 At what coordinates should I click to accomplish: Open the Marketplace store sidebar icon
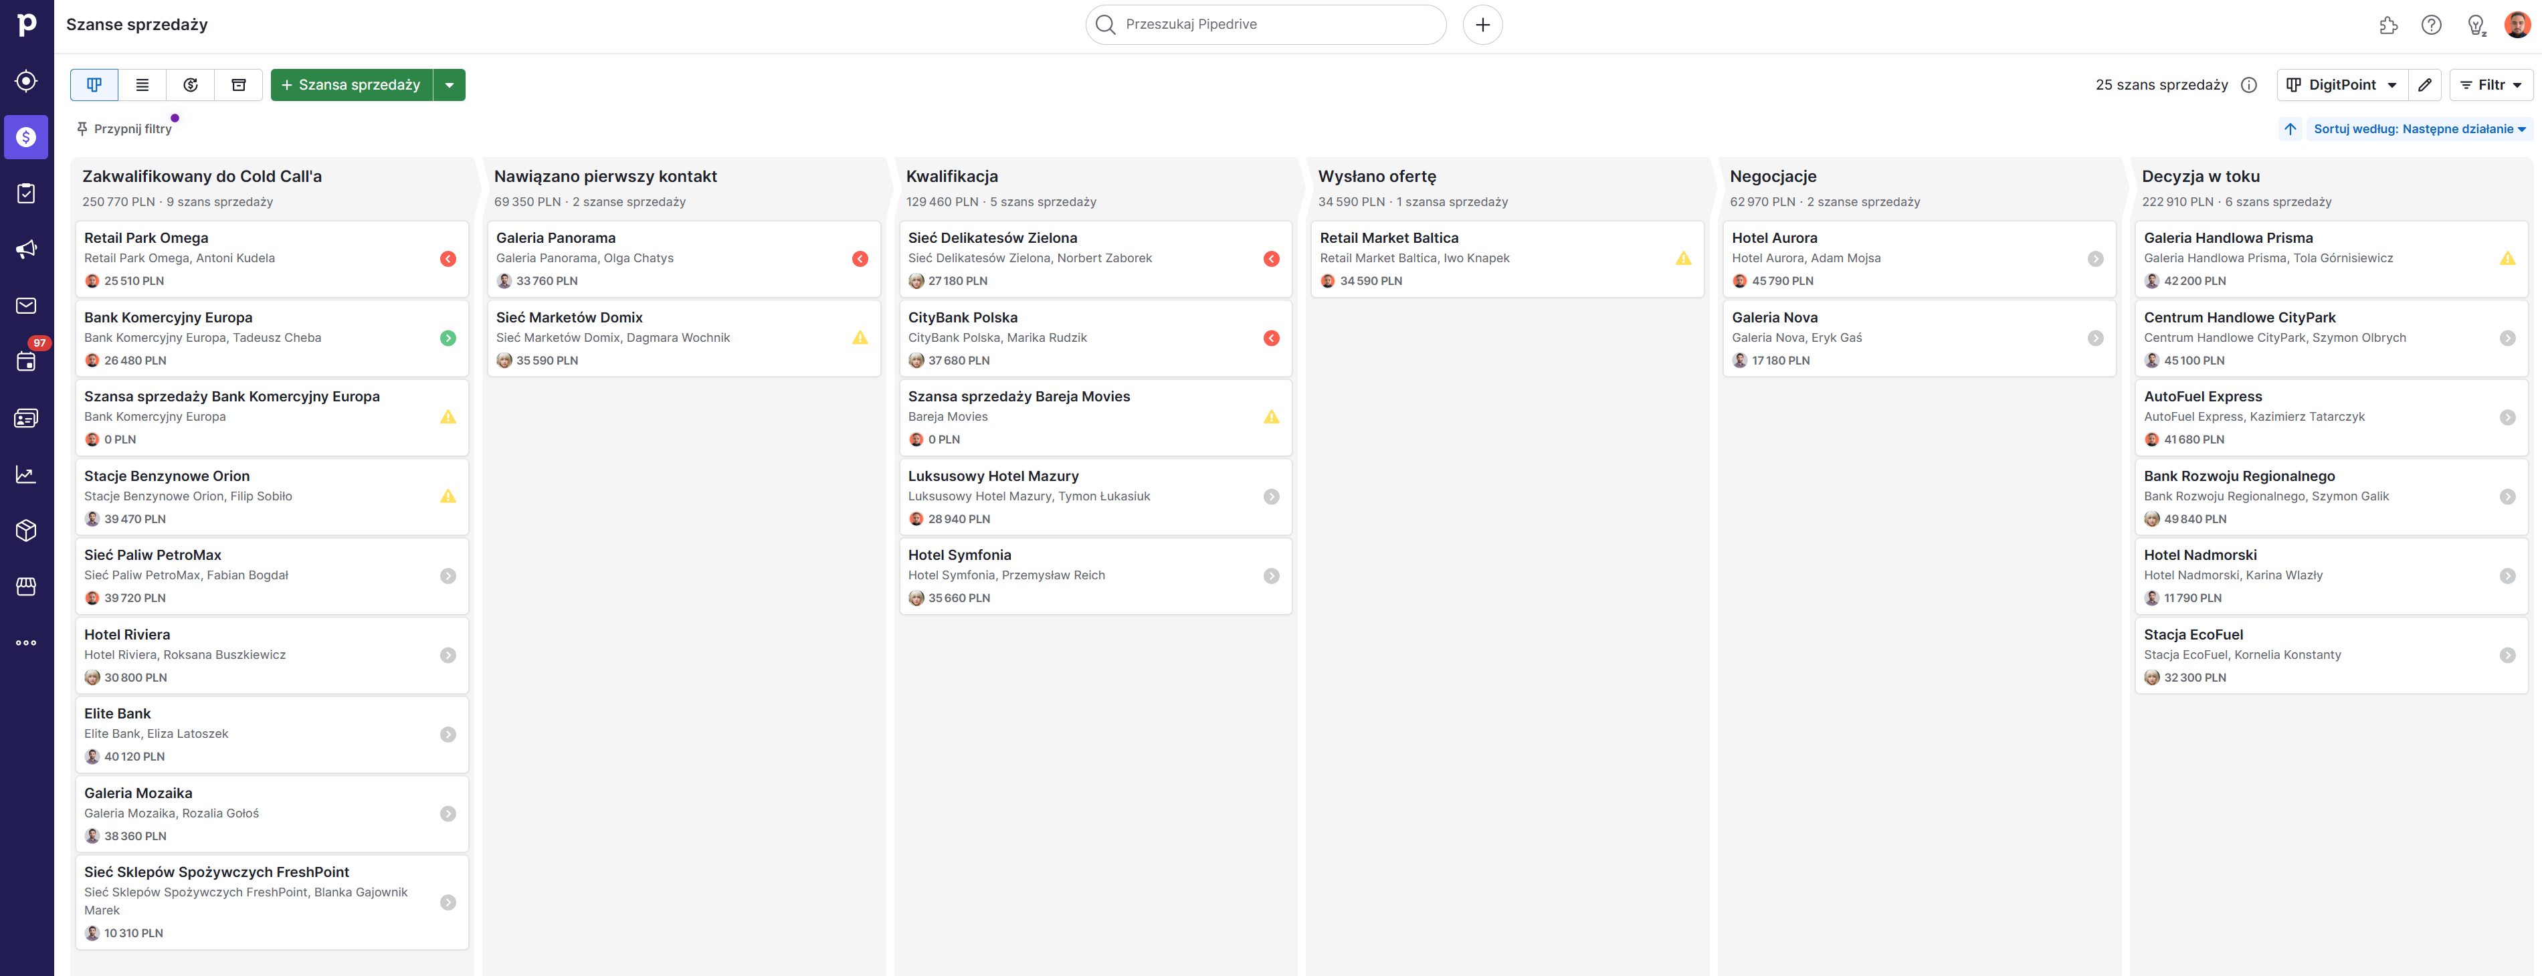(x=27, y=587)
